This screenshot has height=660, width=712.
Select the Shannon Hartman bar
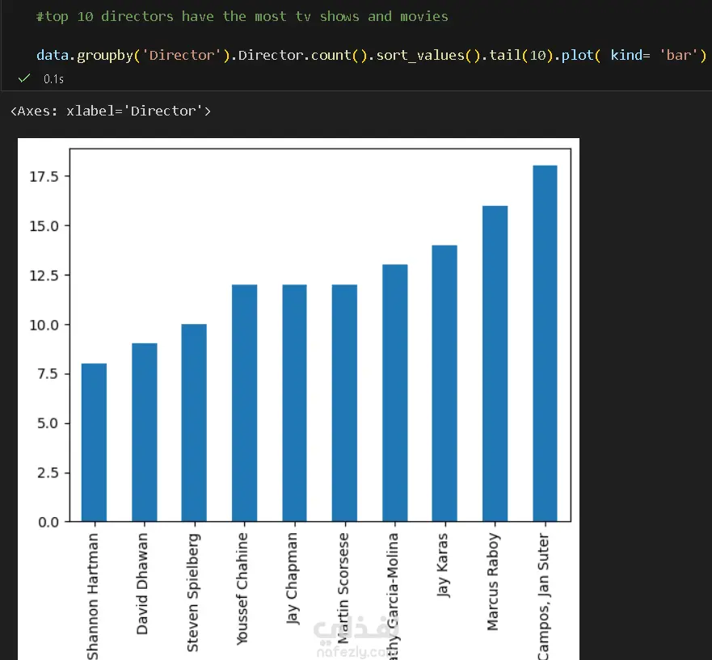[94, 443]
